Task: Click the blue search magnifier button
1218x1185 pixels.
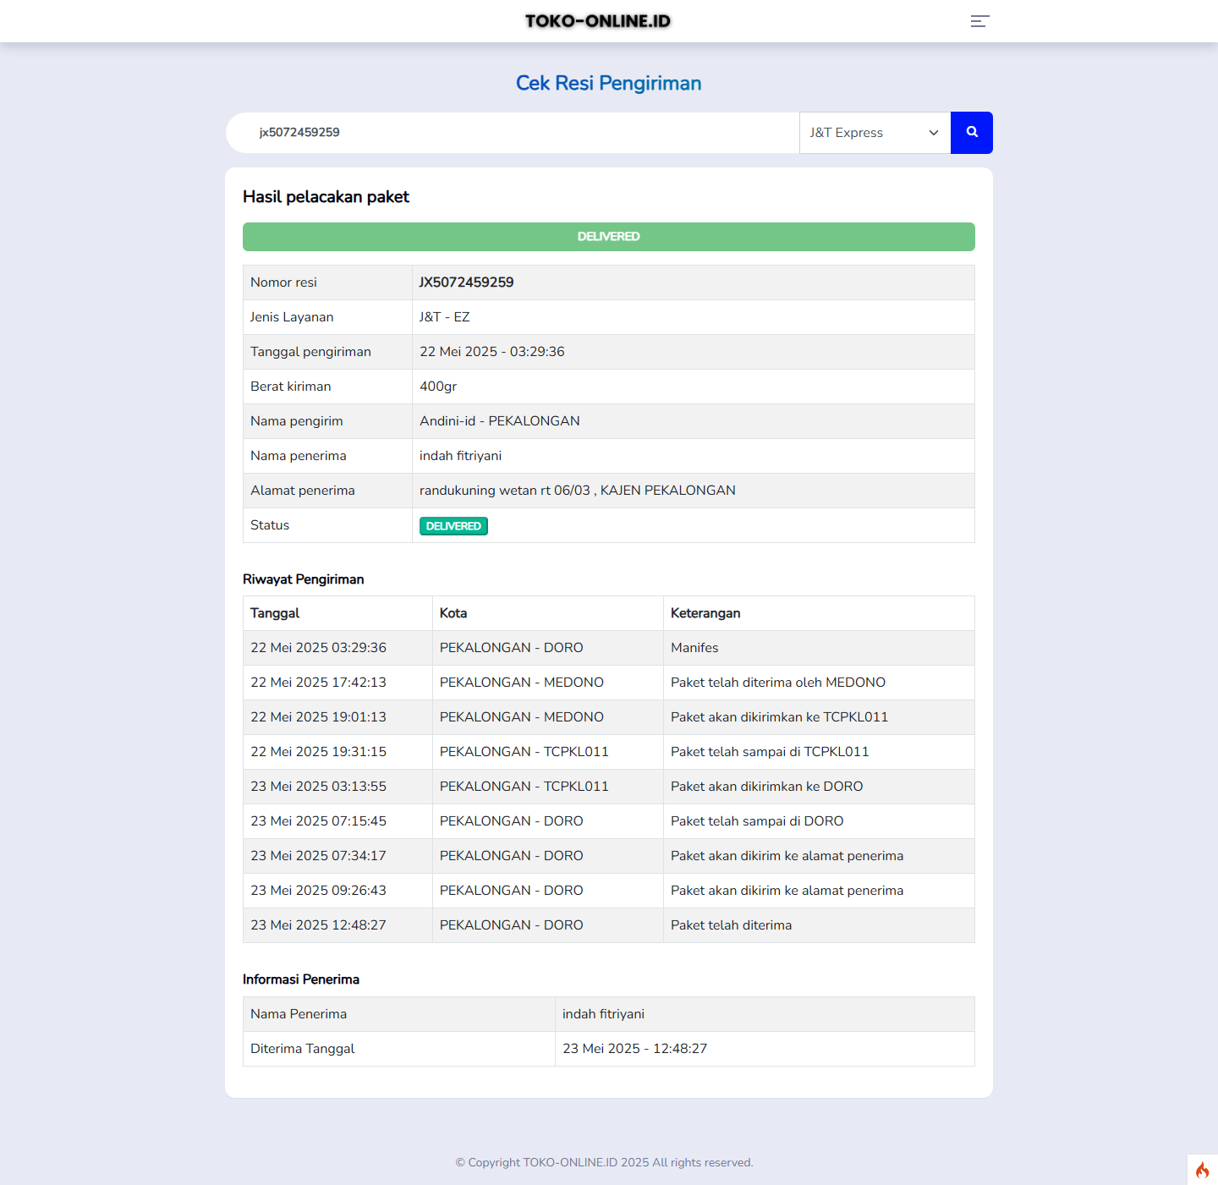Action: pyautogui.click(x=972, y=133)
